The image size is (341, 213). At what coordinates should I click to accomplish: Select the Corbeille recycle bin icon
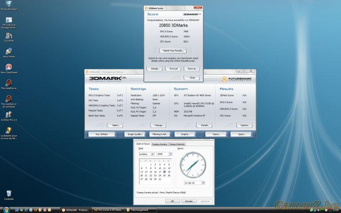point(9,195)
